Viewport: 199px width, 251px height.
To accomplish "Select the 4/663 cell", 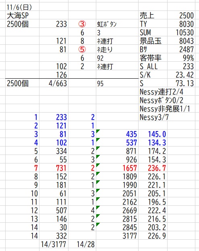I will click(54, 84).
